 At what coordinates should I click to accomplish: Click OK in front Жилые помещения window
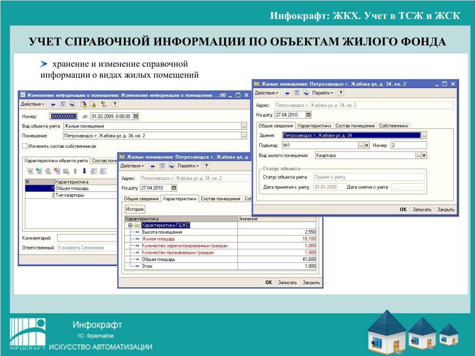pyautogui.click(x=403, y=210)
